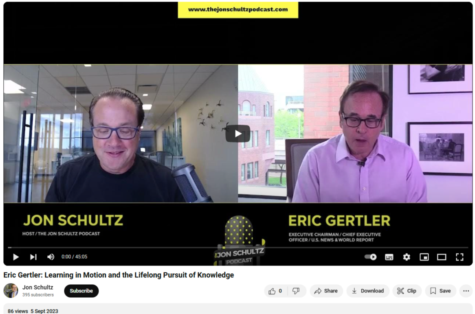The height and width of the screenshot is (314, 475).
Task: Click the video progress bar
Action: [238, 248]
